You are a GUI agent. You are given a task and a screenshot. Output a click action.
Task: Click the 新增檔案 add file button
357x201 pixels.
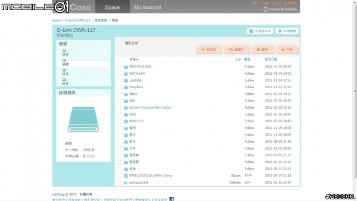click(287, 31)
